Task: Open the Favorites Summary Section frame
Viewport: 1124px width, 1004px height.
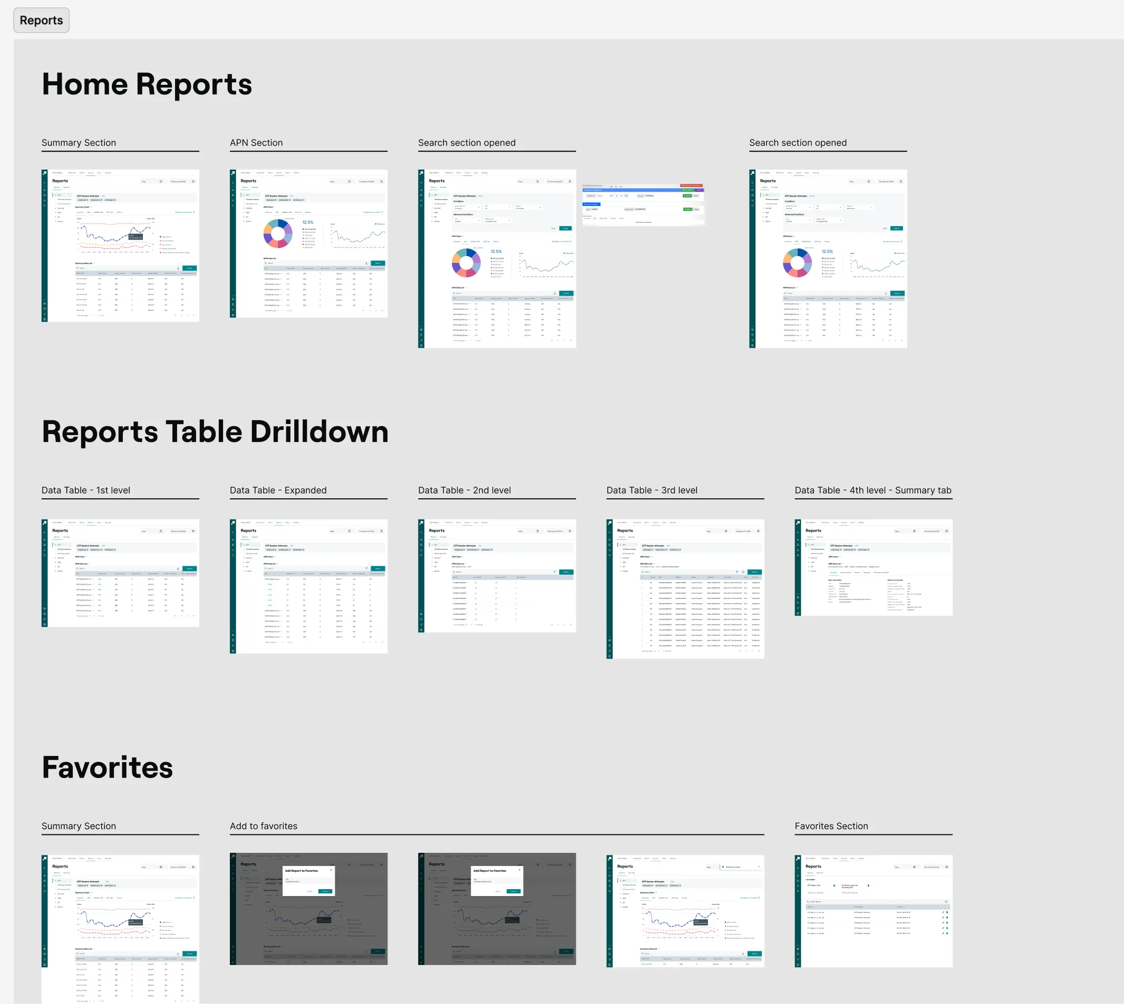Action: pyautogui.click(x=120, y=929)
